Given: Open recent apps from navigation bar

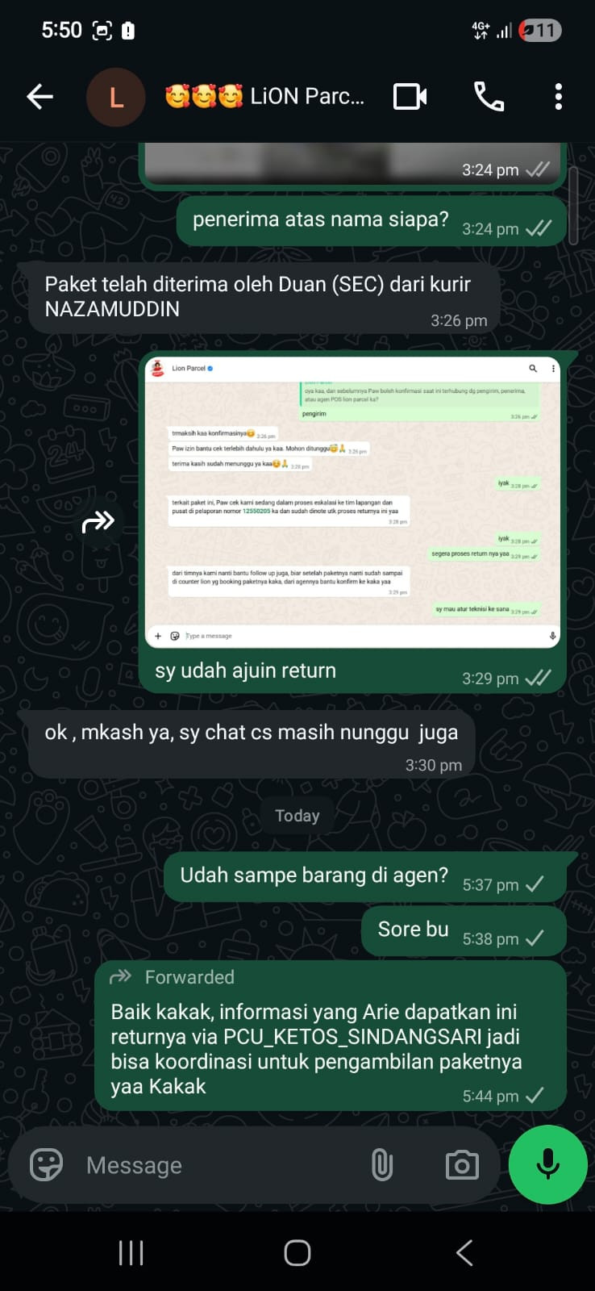Looking at the screenshot, I should click(x=131, y=1252).
